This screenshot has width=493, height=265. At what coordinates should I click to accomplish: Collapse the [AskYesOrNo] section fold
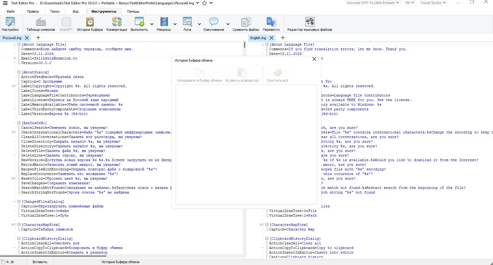pyautogui.click(x=19, y=123)
